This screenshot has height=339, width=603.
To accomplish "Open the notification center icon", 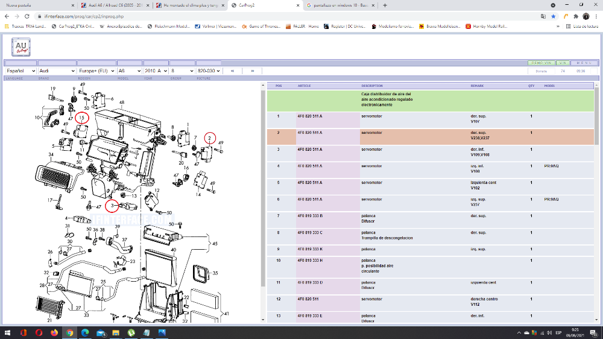I will coord(594,332).
